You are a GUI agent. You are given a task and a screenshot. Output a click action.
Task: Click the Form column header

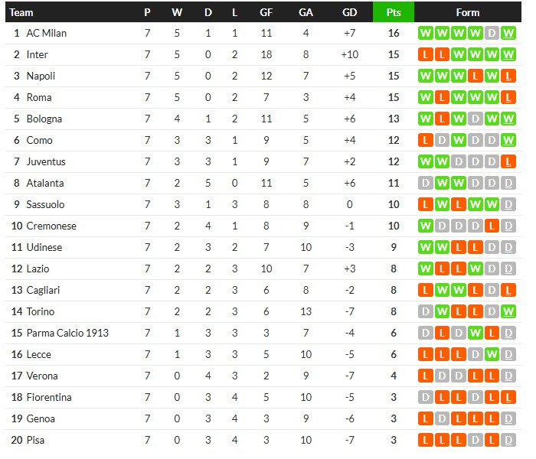[x=467, y=12]
